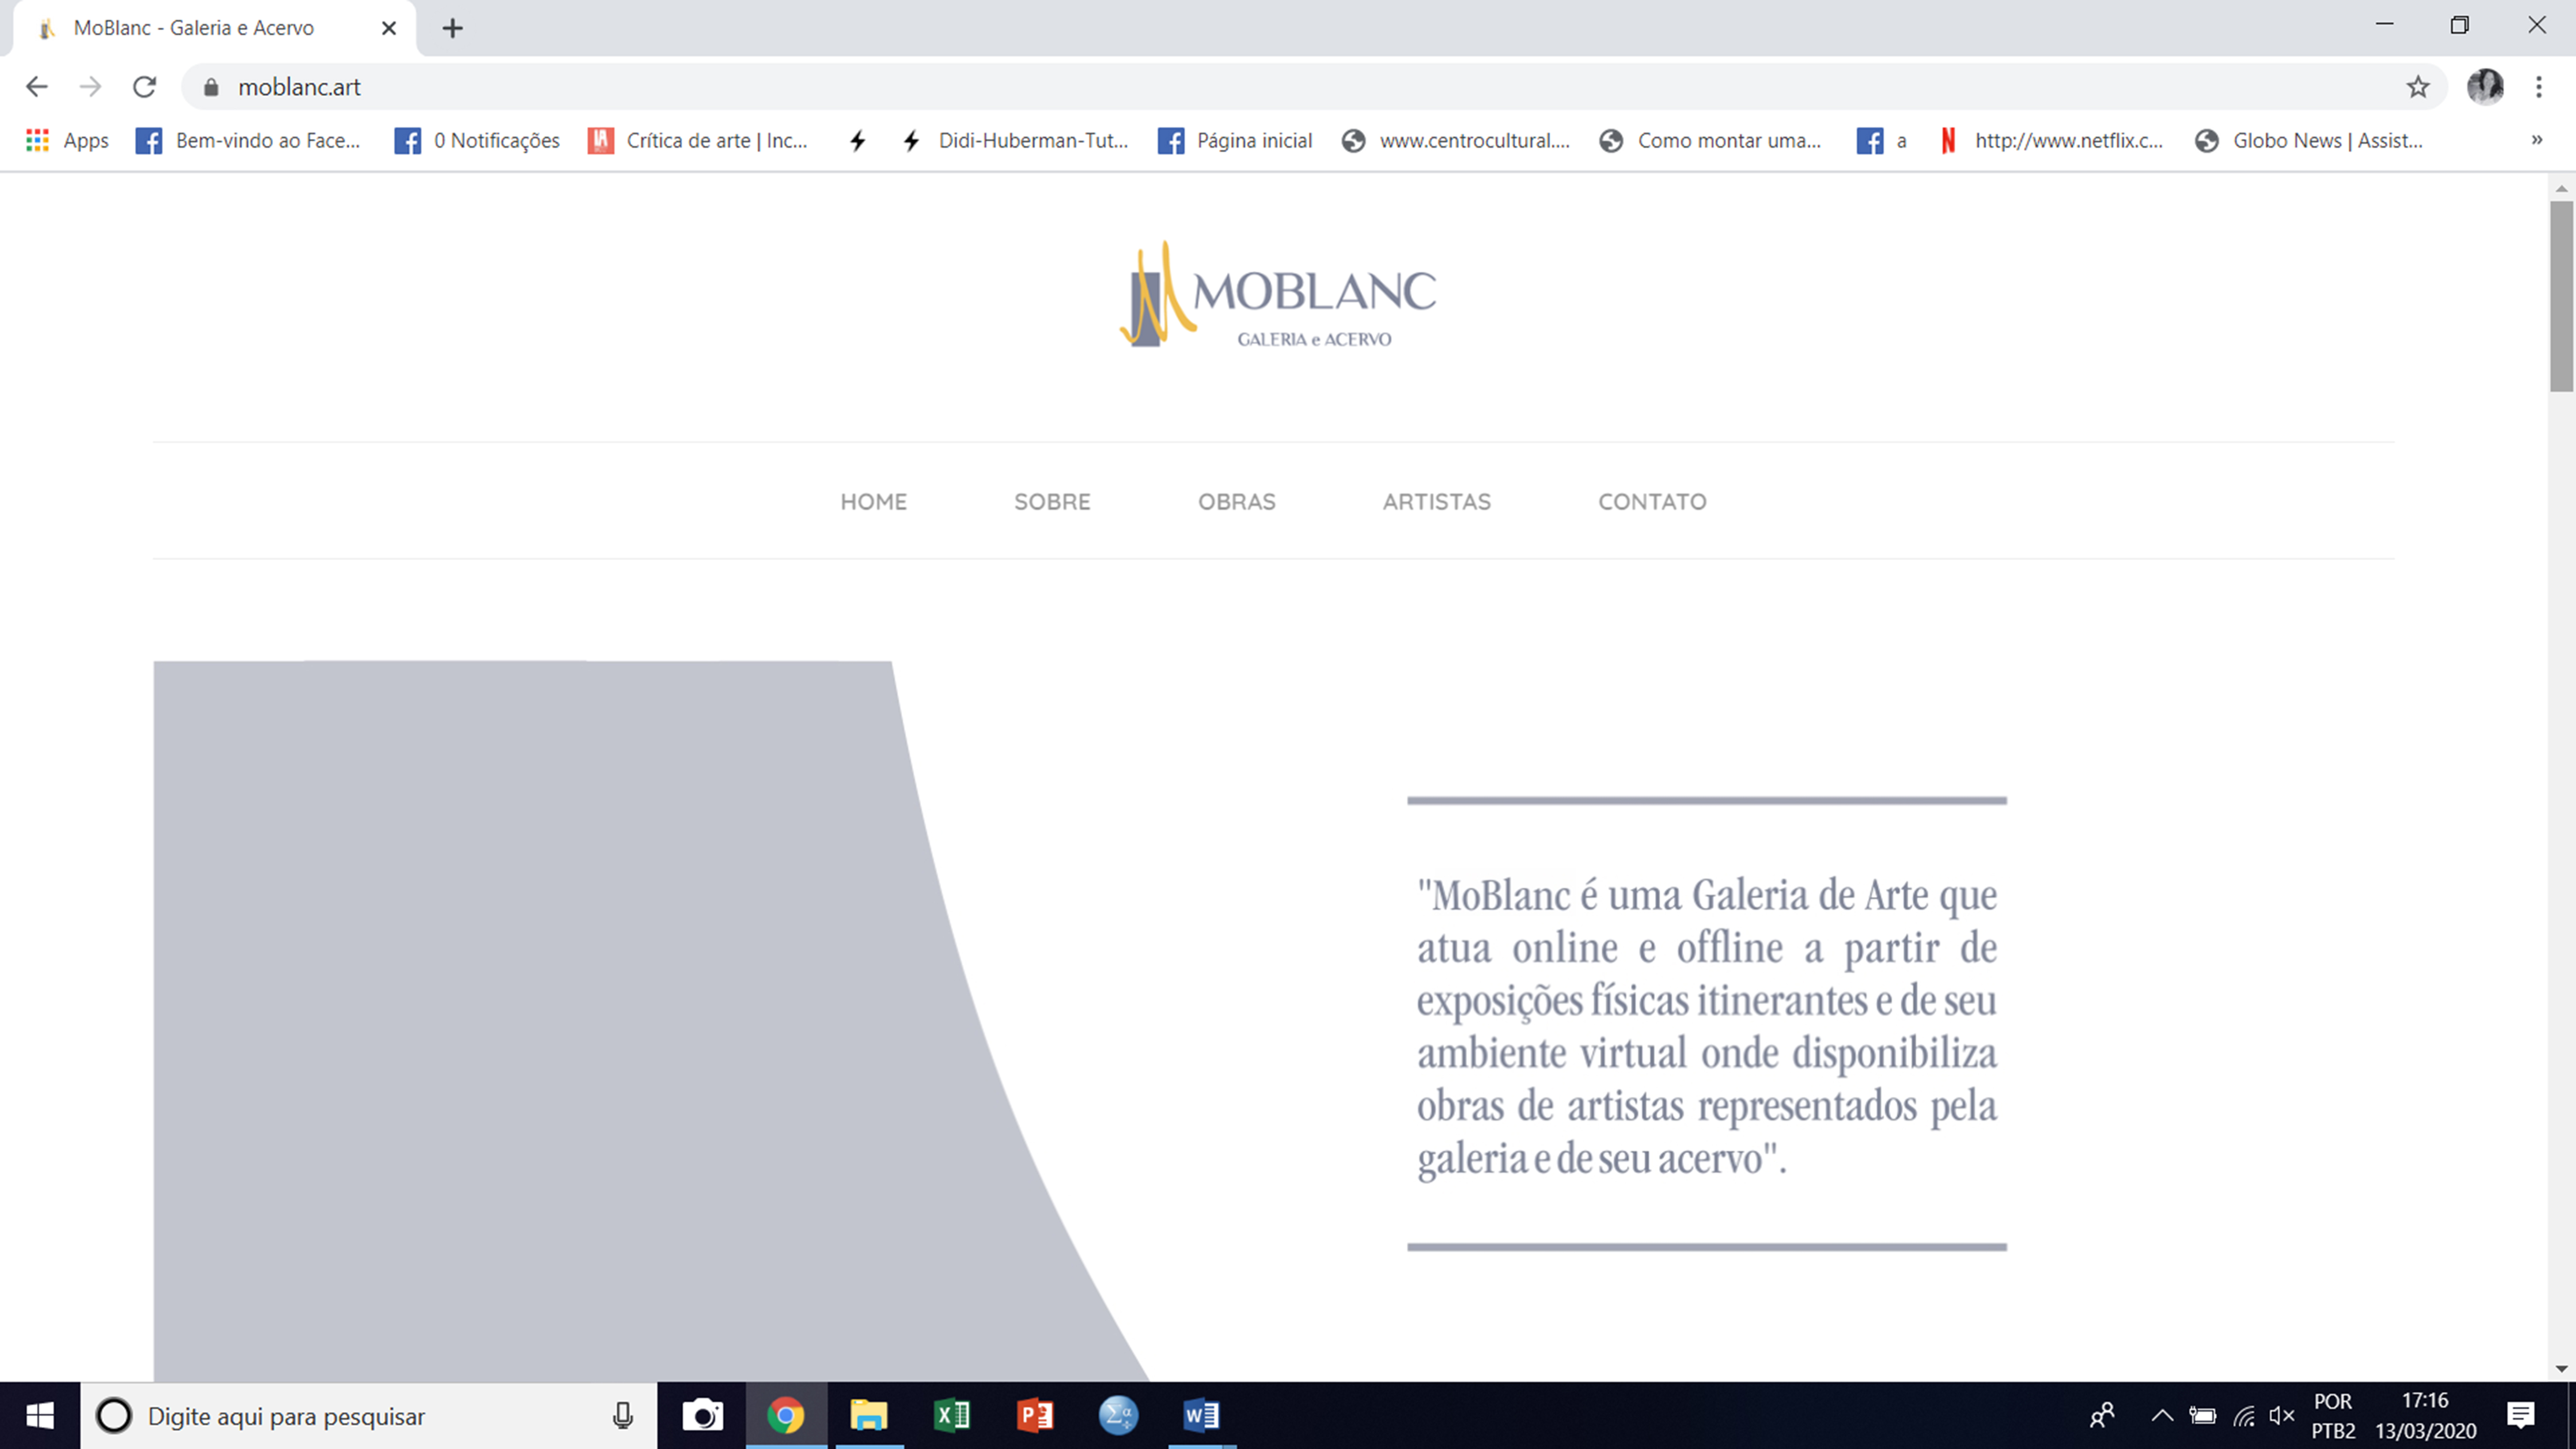Open the Chrome three-dot menu
The image size is (2576, 1449).
pyautogui.click(x=2538, y=87)
